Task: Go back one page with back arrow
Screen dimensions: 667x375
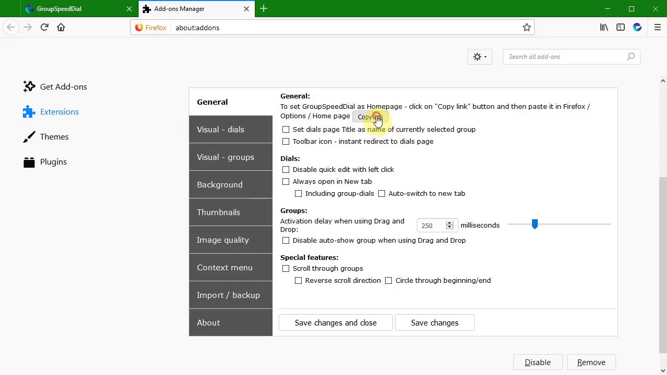Action: 11,27
